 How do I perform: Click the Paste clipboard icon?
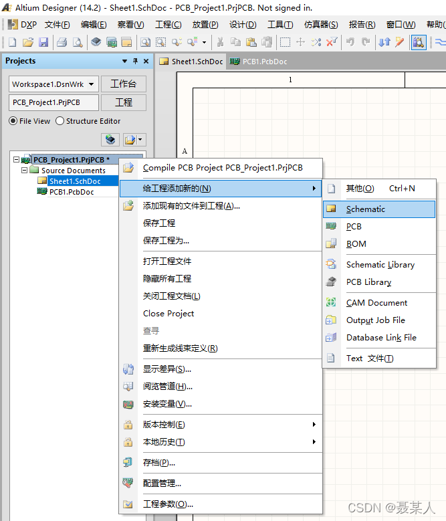(251, 42)
